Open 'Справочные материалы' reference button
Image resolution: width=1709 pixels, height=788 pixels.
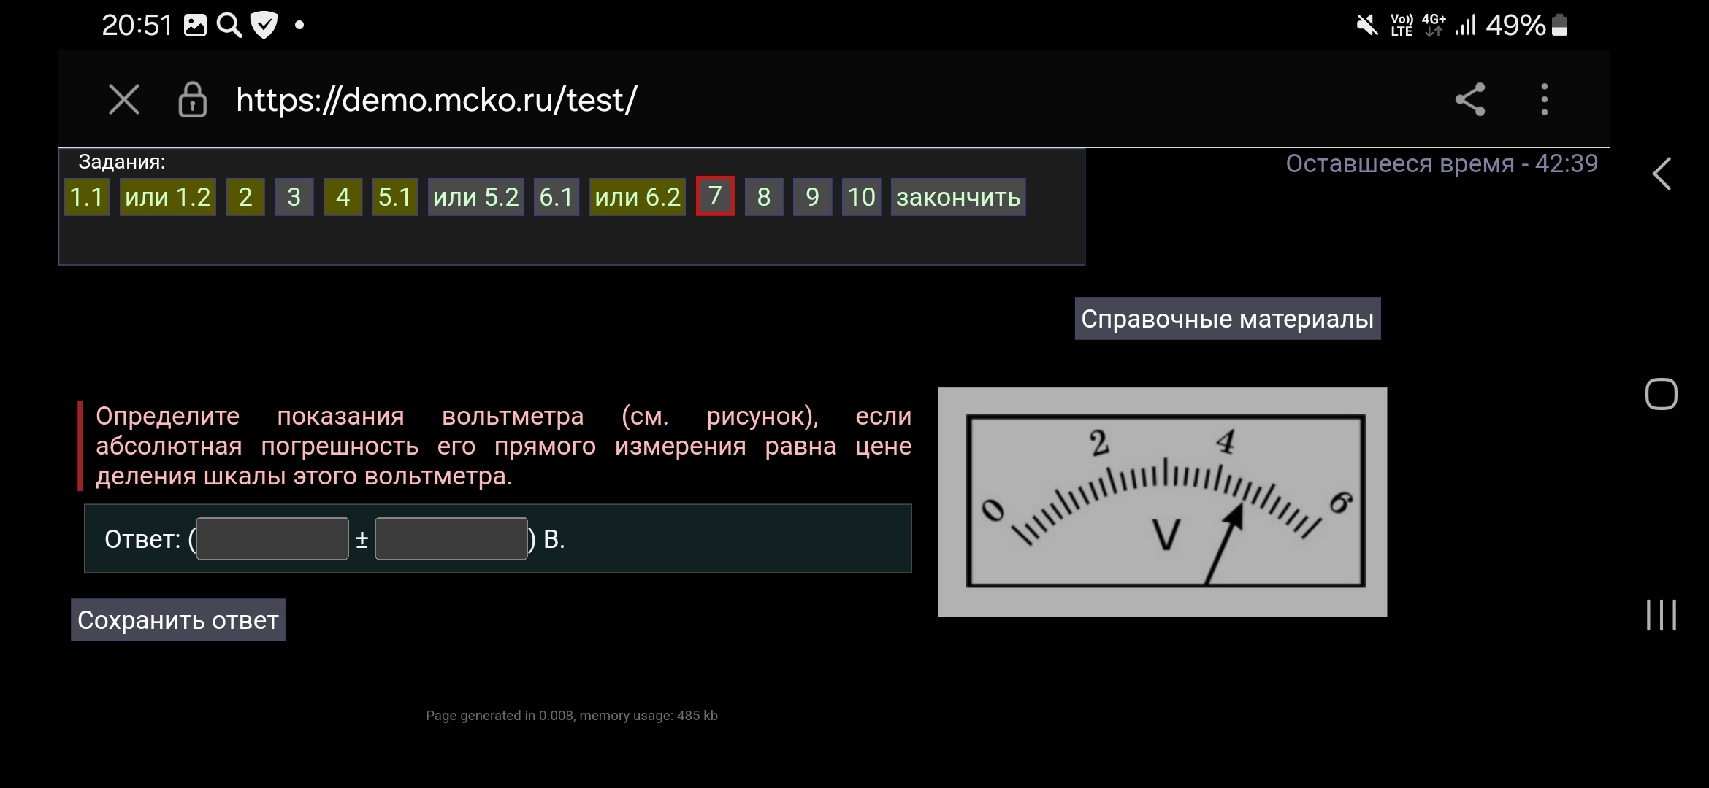click(1228, 318)
